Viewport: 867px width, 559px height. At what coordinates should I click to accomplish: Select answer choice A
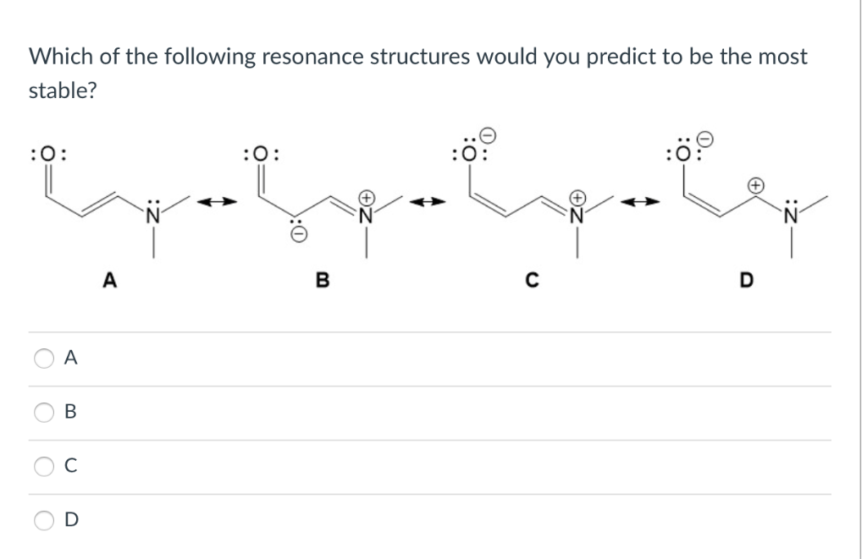(42, 359)
